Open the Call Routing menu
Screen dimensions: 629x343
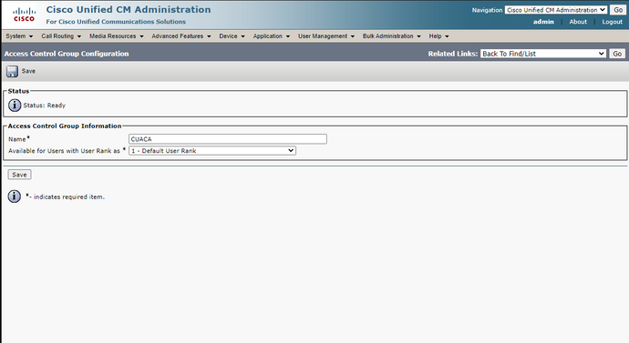tap(61, 36)
